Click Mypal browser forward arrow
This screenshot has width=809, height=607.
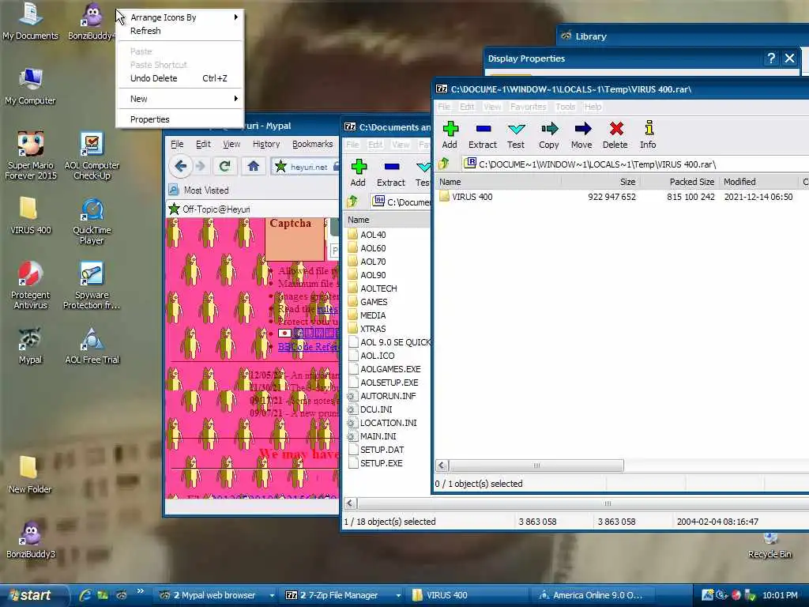[201, 166]
